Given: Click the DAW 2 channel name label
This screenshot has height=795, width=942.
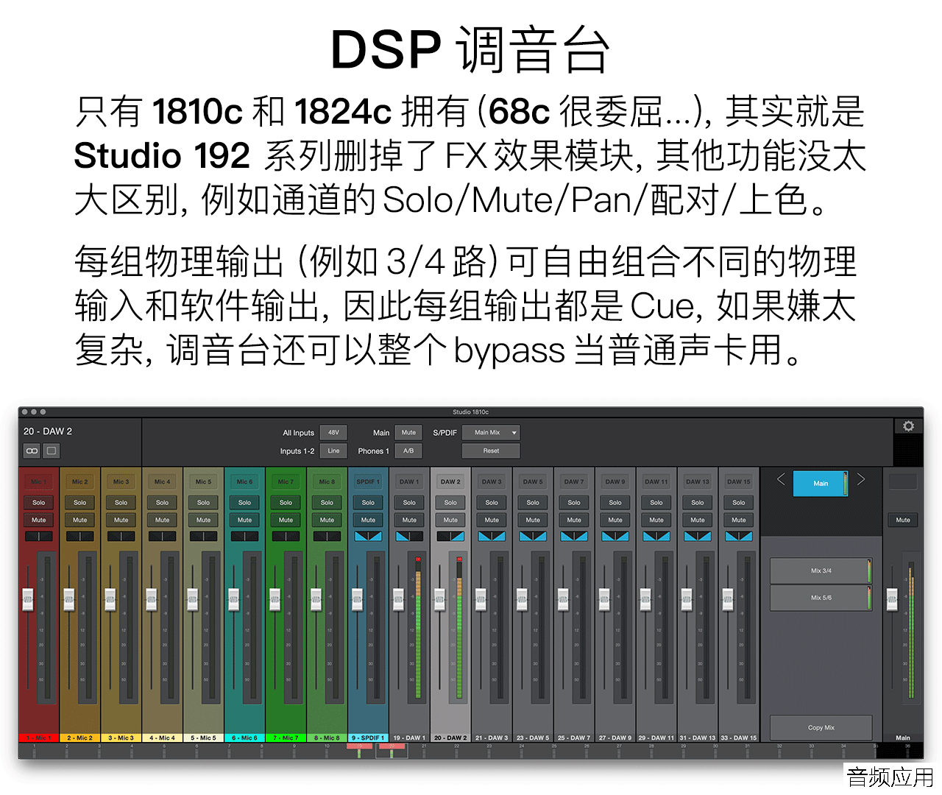Looking at the screenshot, I should 451,481.
